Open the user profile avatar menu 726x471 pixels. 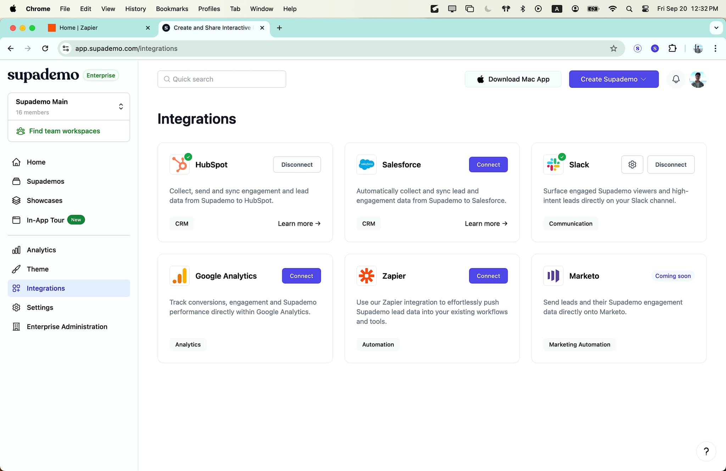coord(698,79)
